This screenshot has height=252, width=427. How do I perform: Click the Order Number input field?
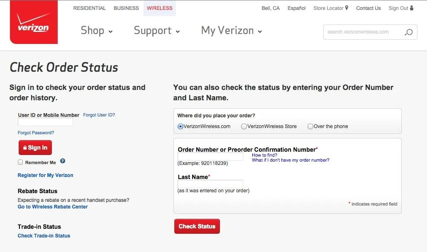tap(210, 157)
